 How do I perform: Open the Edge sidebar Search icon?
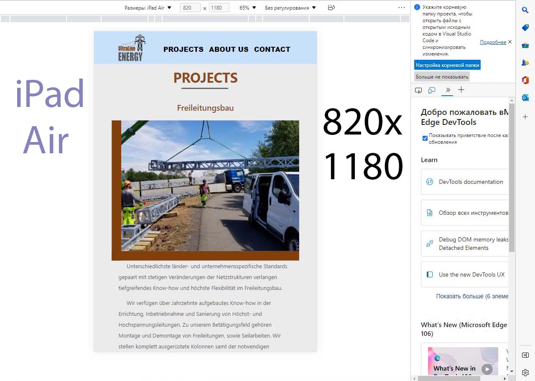(525, 10)
